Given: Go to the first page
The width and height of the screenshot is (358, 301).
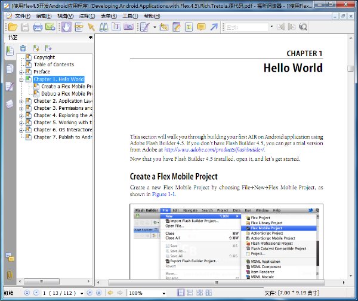Looking at the screenshot, I should tap(27, 293).
